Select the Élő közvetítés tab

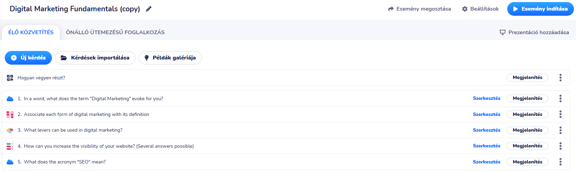click(x=31, y=32)
